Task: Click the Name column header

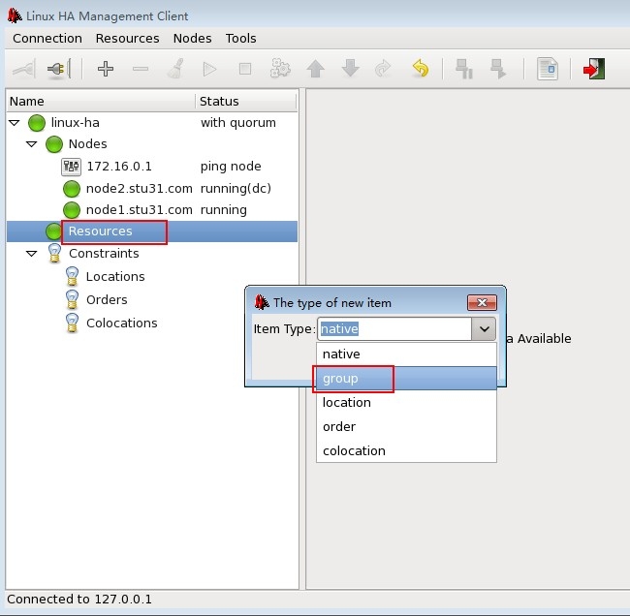Action: tap(101, 101)
